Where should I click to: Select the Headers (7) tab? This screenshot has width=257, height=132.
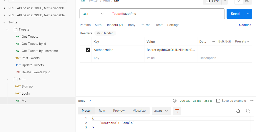point(114,25)
